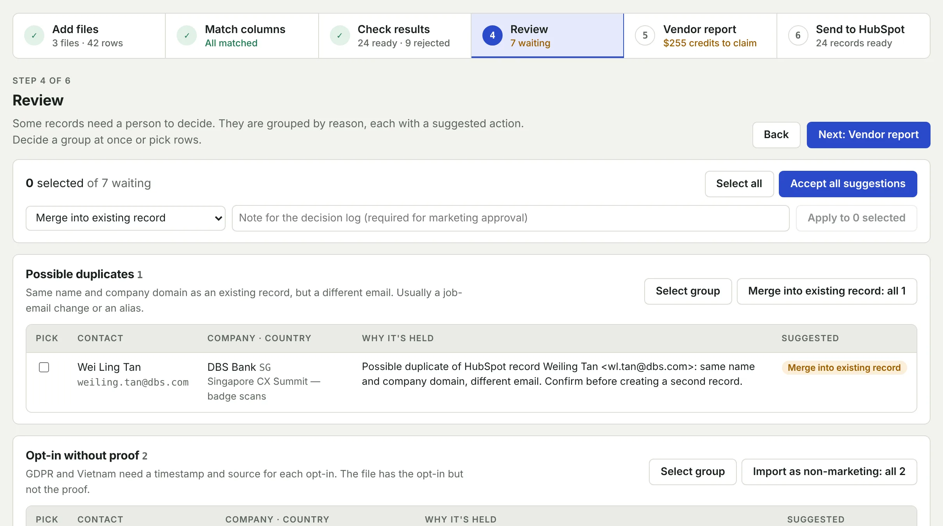Click the Opt-in without proof heading

(x=82, y=456)
